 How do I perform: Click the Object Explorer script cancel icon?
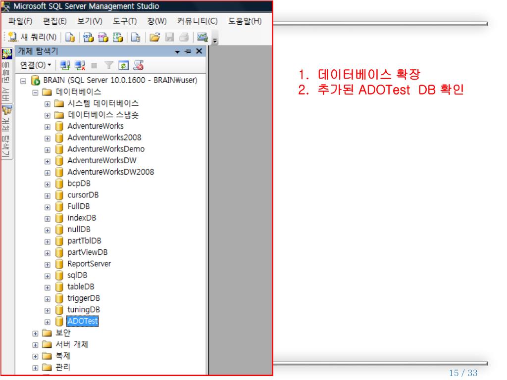139,65
